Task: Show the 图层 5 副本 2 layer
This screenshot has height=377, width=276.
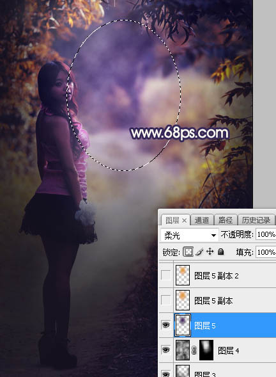Action: click(x=165, y=275)
